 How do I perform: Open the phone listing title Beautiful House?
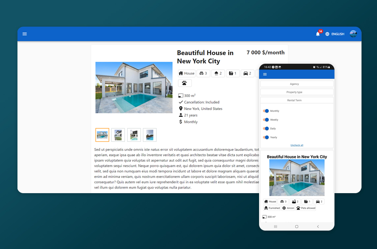[x=297, y=157]
